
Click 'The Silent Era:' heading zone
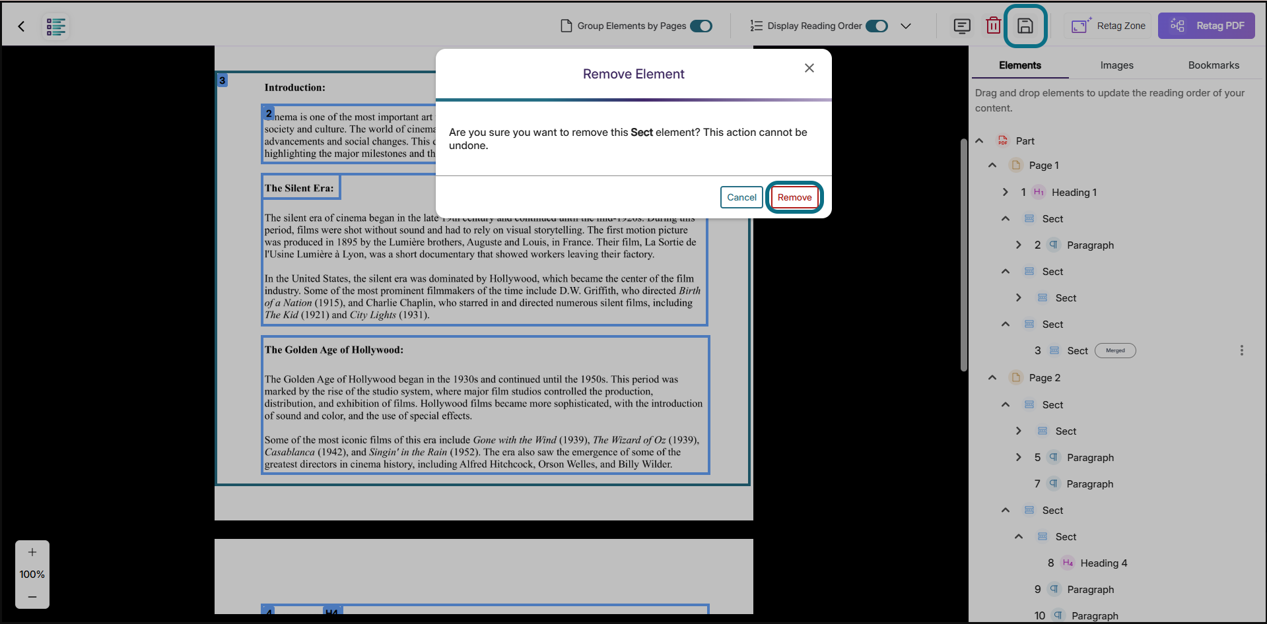(300, 188)
